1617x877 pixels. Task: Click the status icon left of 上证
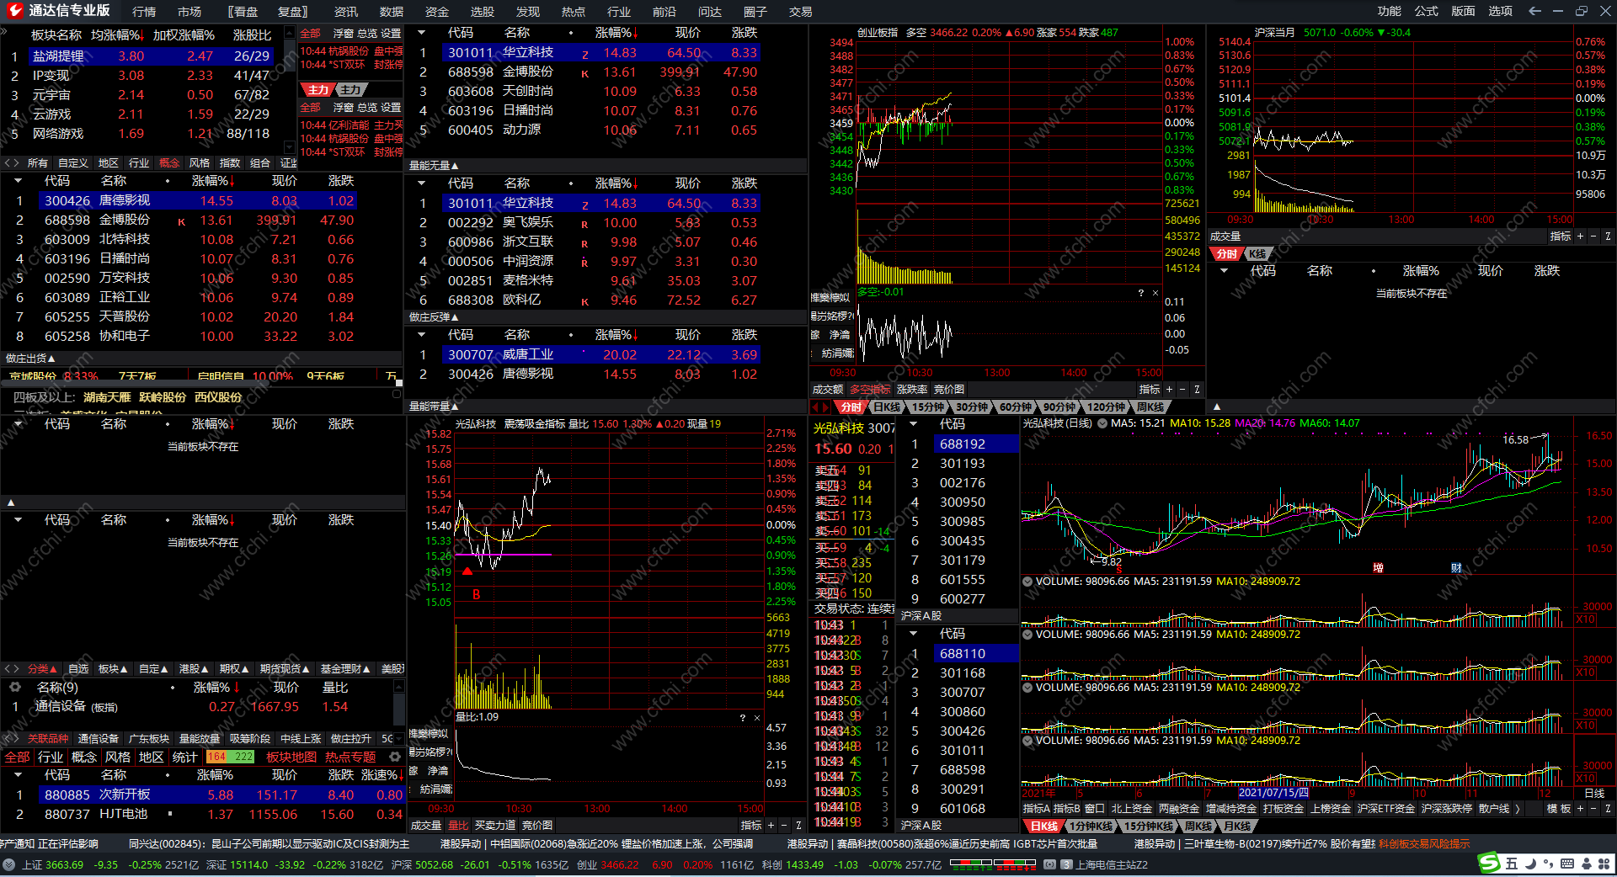[9, 864]
